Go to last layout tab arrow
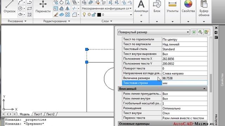The width and height of the screenshot is (225, 126). coord(15,114)
